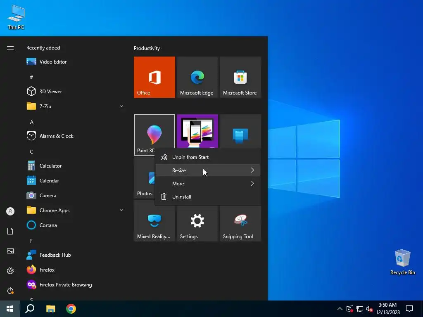Click the muted volume tray icon
This screenshot has width=423, height=317.
click(x=370, y=309)
